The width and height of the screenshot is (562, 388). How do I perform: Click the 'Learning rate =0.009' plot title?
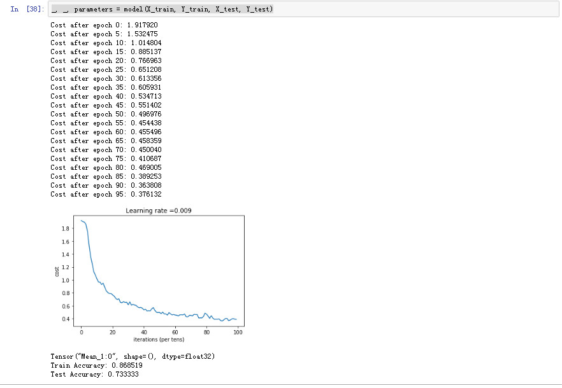(x=159, y=211)
